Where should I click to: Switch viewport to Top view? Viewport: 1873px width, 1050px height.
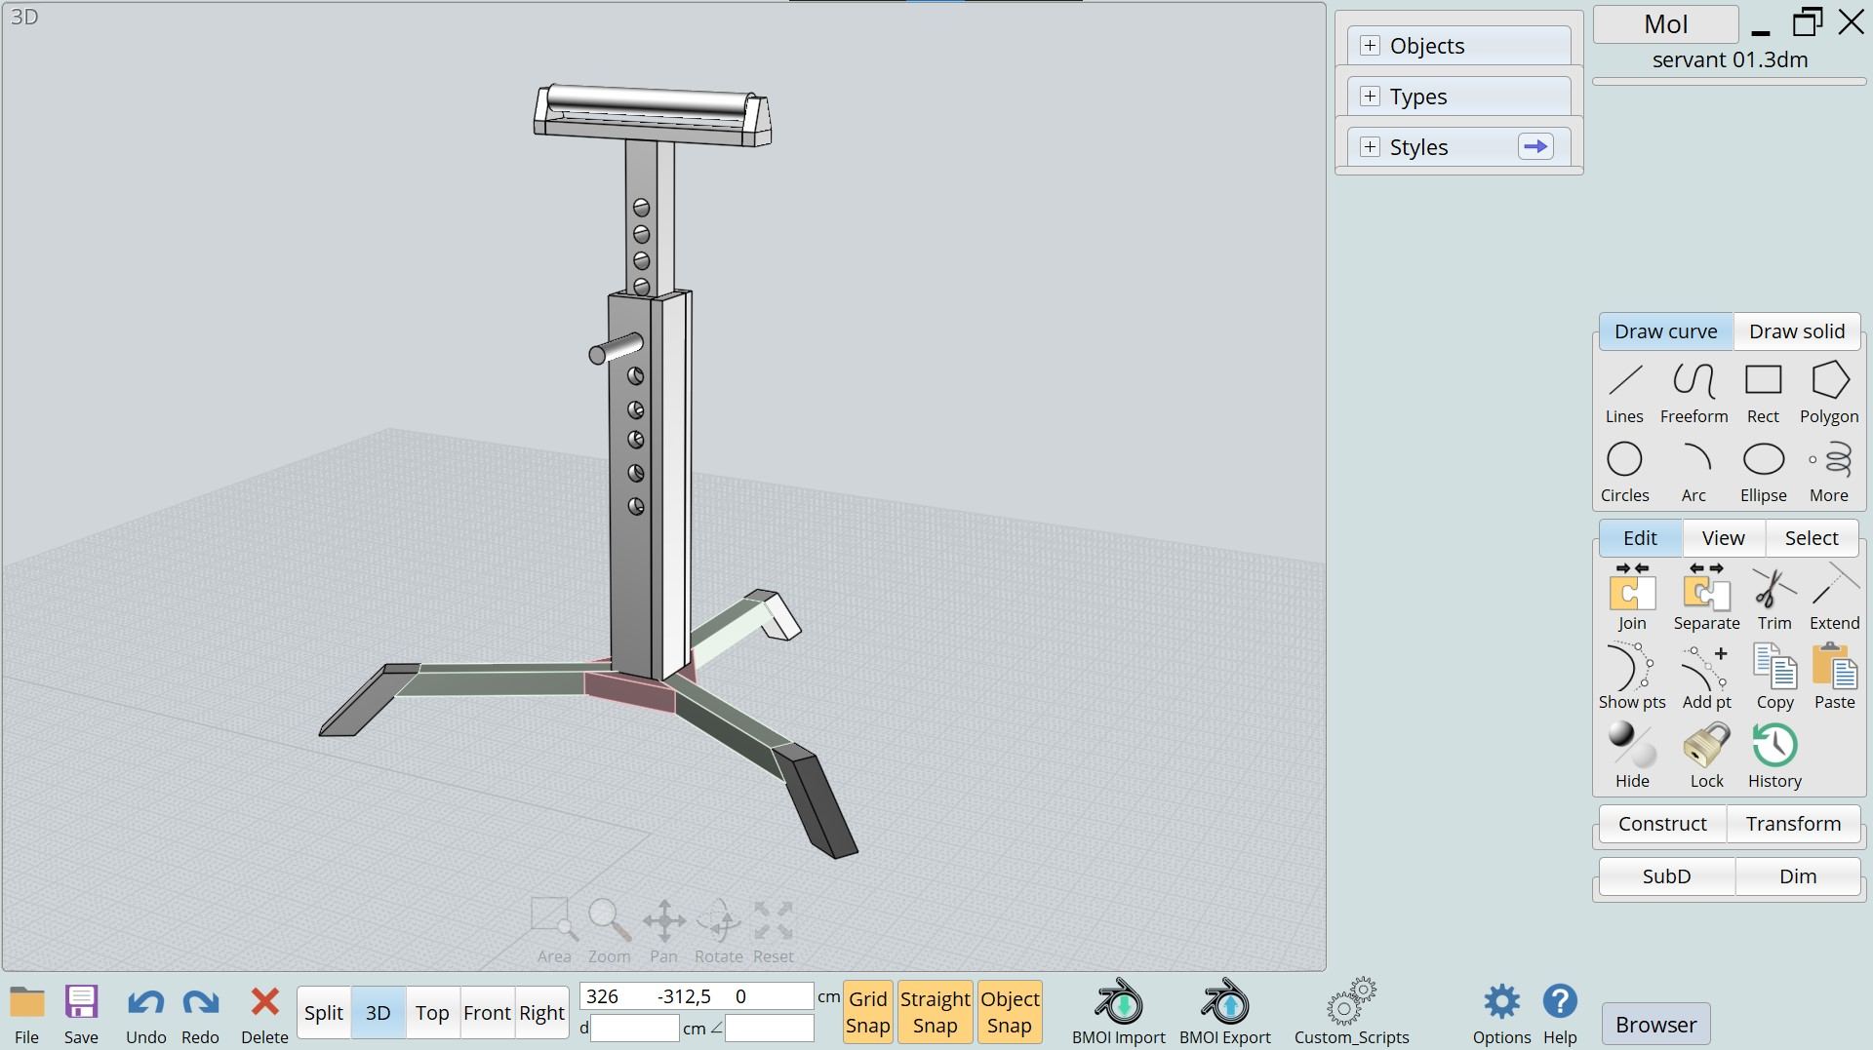coord(432,1013)
